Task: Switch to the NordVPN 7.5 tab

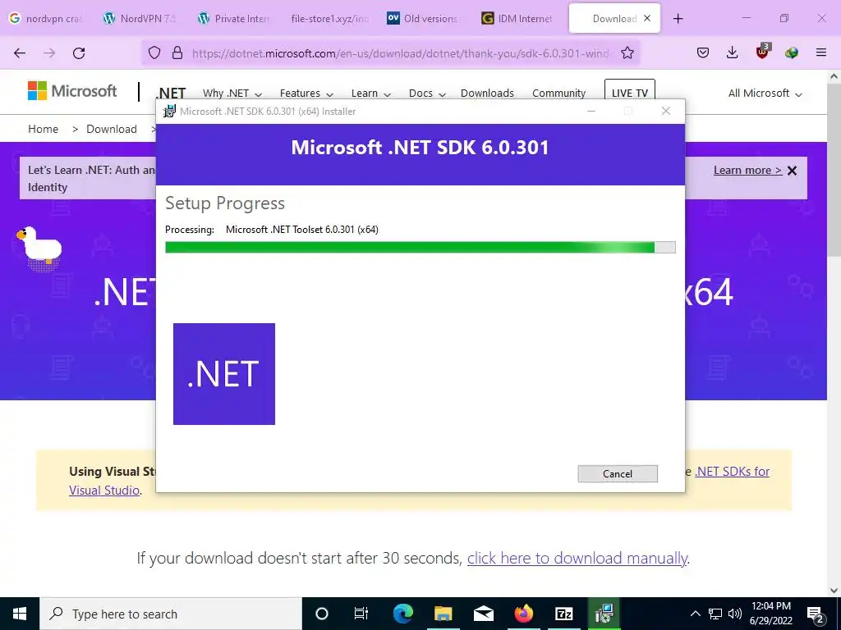Action: point(141,18)
